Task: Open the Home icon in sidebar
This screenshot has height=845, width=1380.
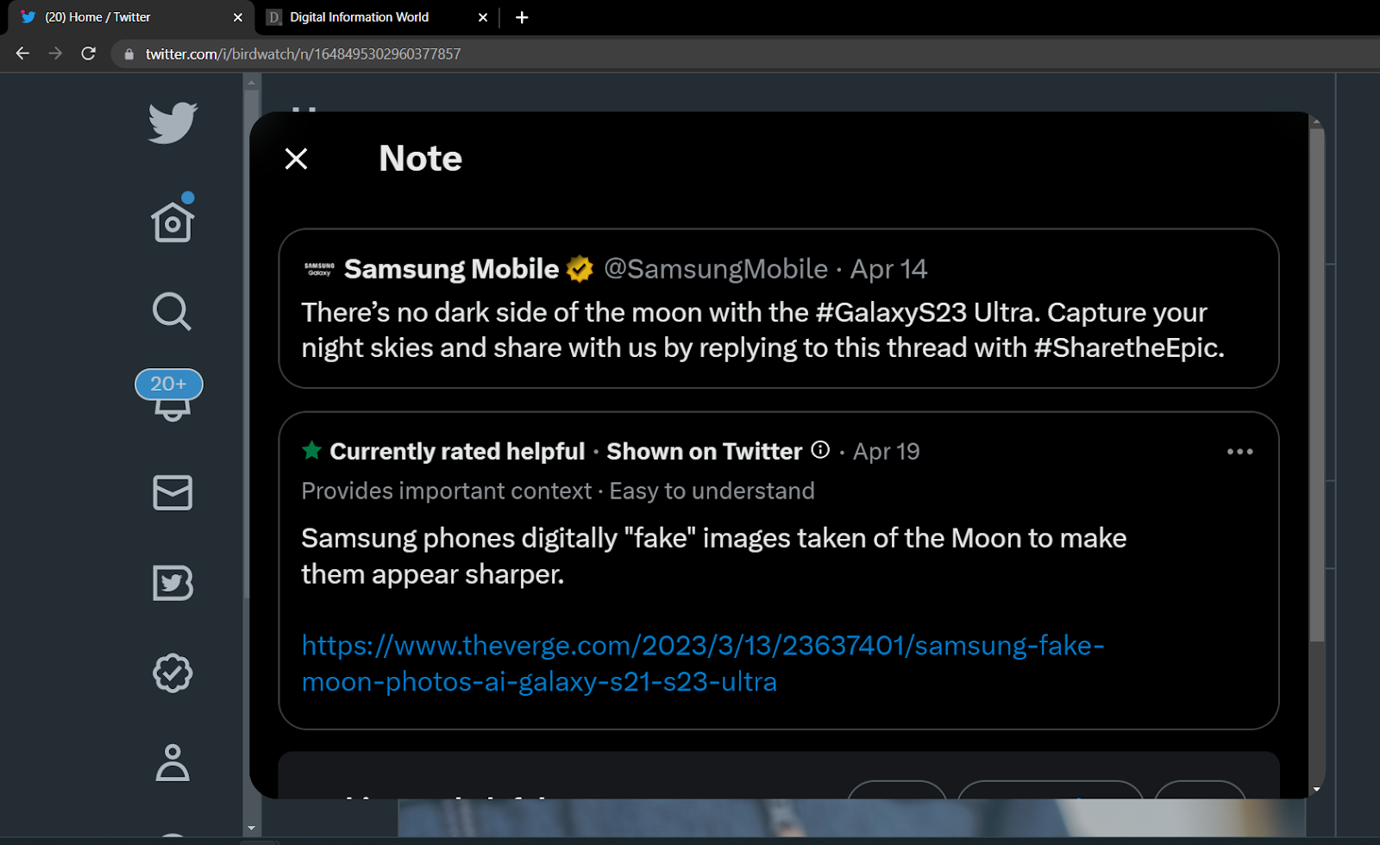Action: coord(172,222)
